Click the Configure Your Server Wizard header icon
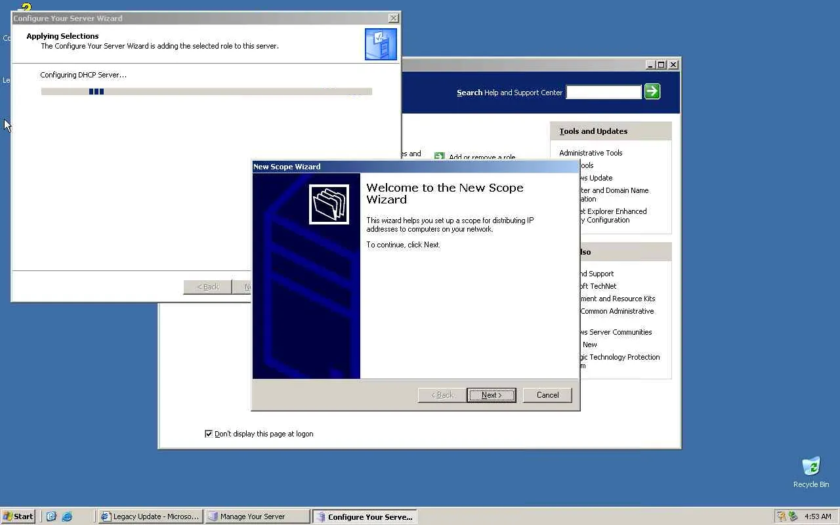840x525 pixels. point(381,44)
